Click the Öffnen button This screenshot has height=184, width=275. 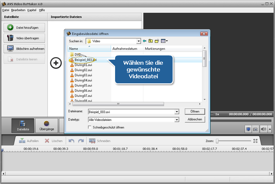[195, 111]
